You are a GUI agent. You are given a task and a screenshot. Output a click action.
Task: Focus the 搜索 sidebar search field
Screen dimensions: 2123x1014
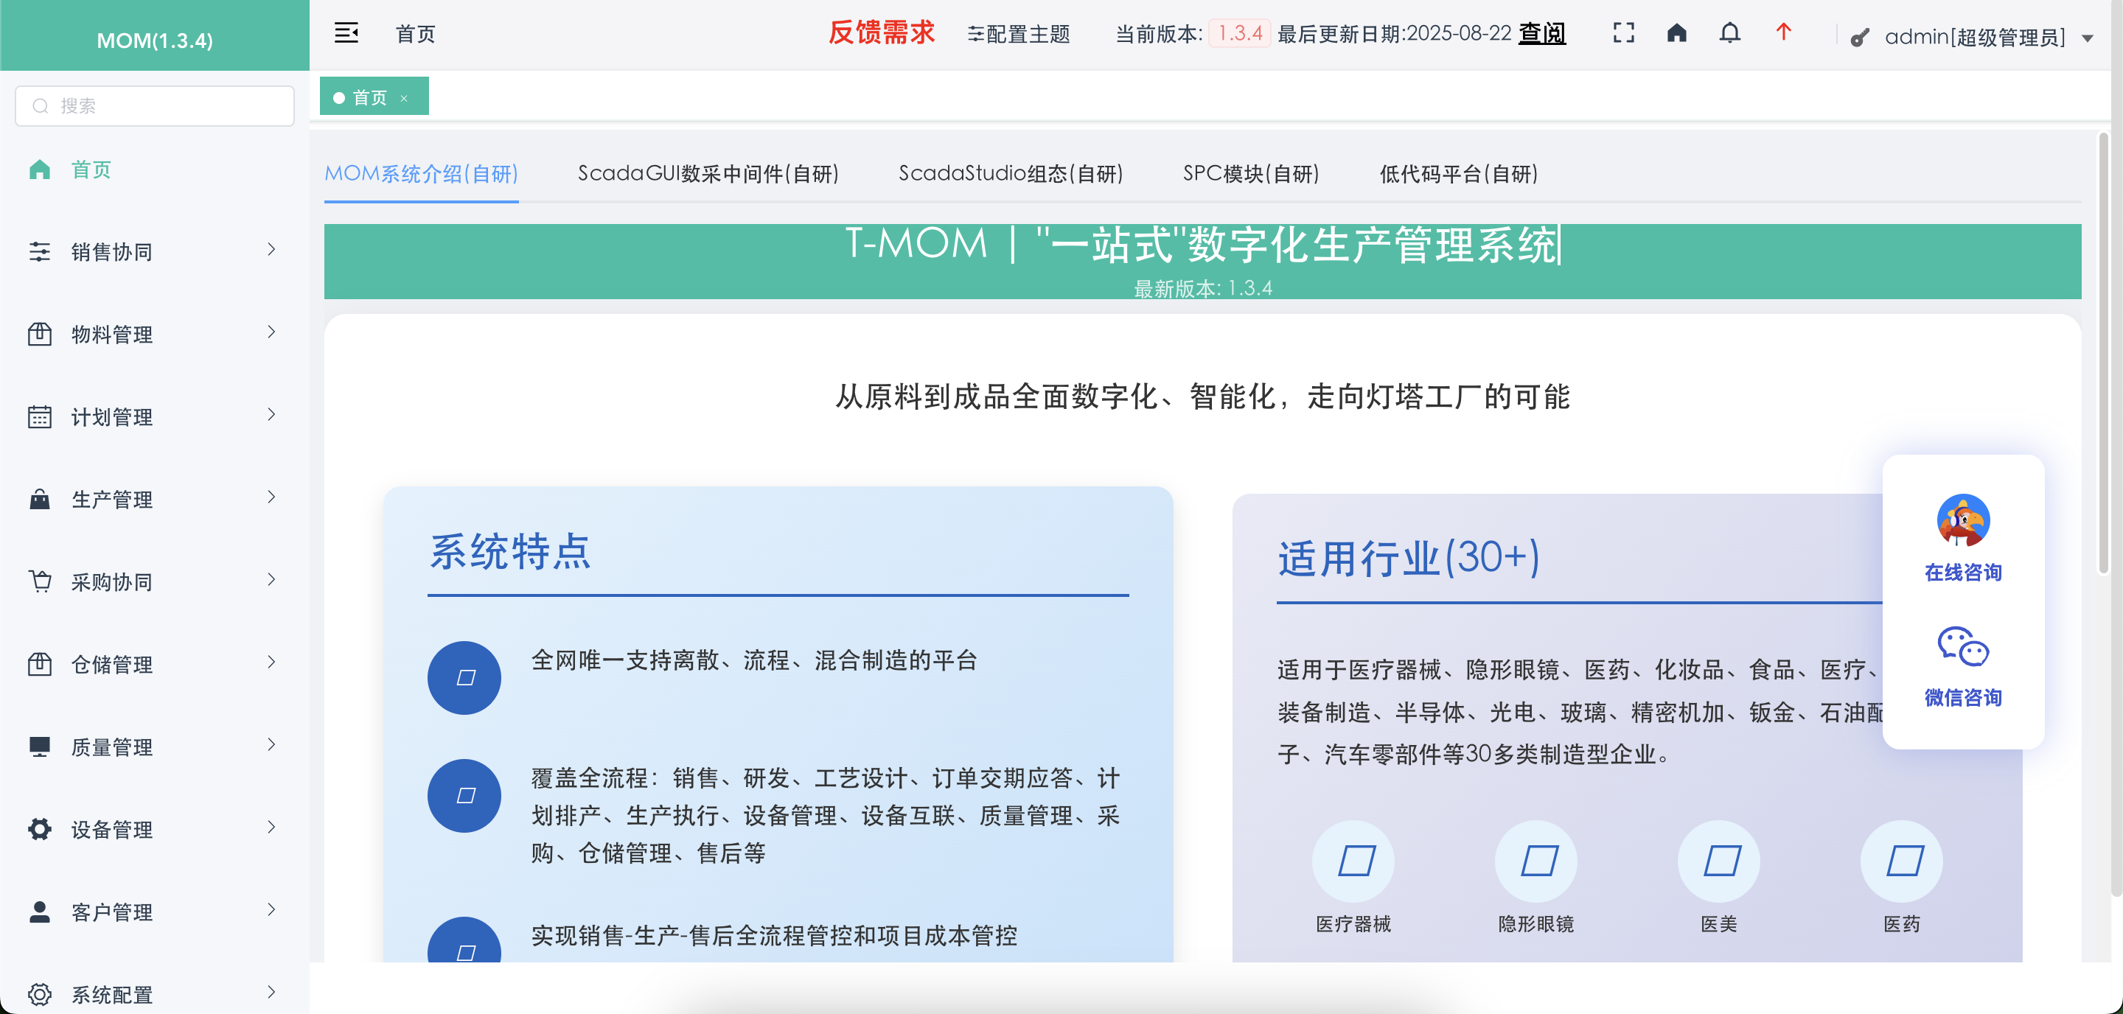(155, 105)
